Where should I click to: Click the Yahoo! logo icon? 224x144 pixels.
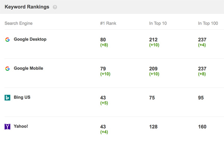(7, 126)
